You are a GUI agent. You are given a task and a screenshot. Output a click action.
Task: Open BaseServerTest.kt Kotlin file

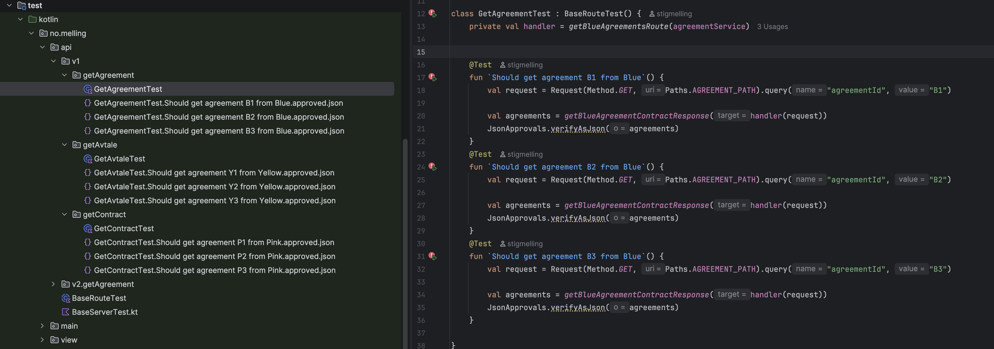(105, 312)
